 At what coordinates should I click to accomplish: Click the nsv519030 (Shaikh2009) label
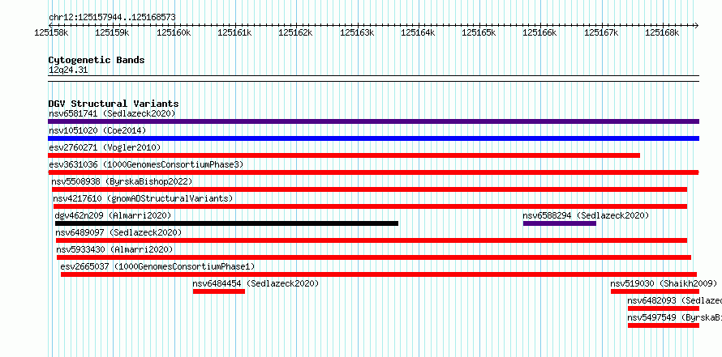pos(664,283)
